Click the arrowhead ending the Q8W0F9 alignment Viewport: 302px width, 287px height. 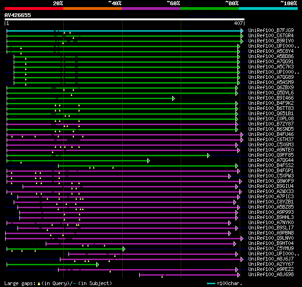pyautogui.click(x=240, y=181)
